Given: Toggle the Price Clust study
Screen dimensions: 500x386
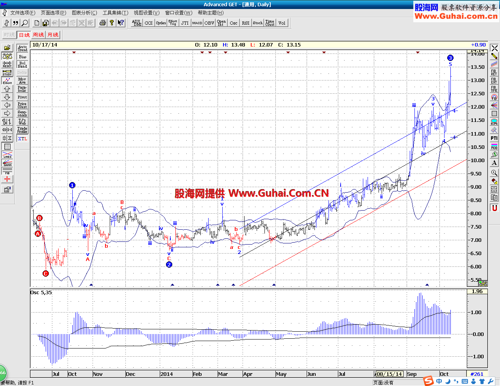Looking at the screenshot, I should pos(22,105).
